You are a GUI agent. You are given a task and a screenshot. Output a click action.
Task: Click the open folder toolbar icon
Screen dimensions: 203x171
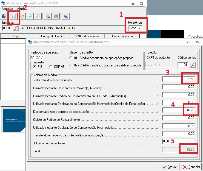(x=22, y=16)
